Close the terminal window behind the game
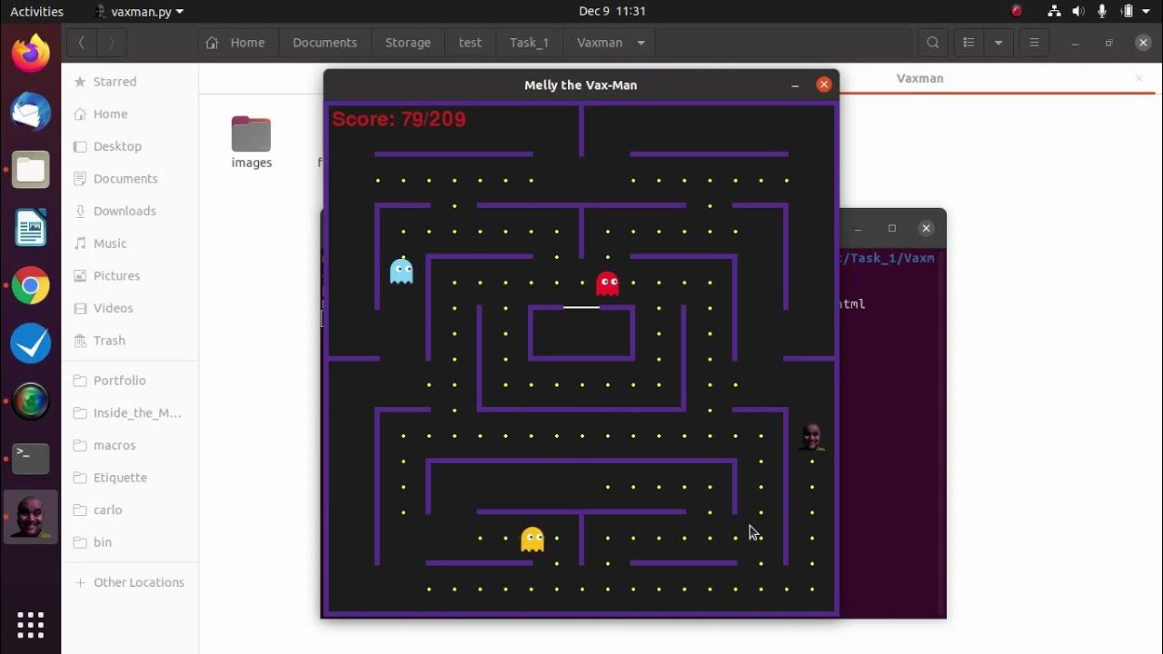 coord(926,228)
